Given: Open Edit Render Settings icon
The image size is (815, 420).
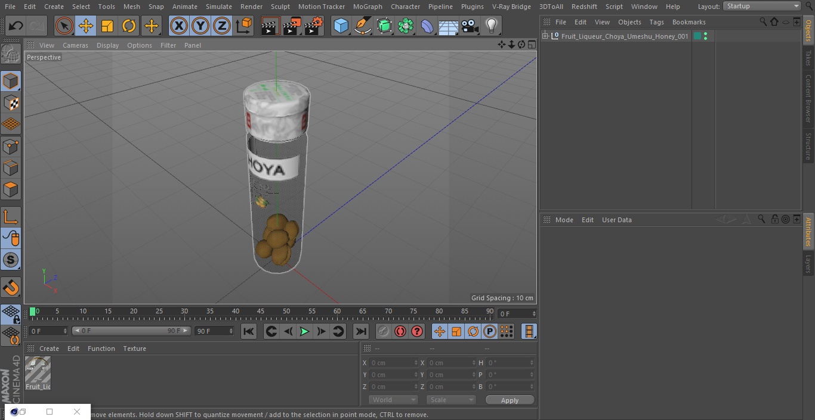Looking at the screenshot, I should [x=314, y=26].
